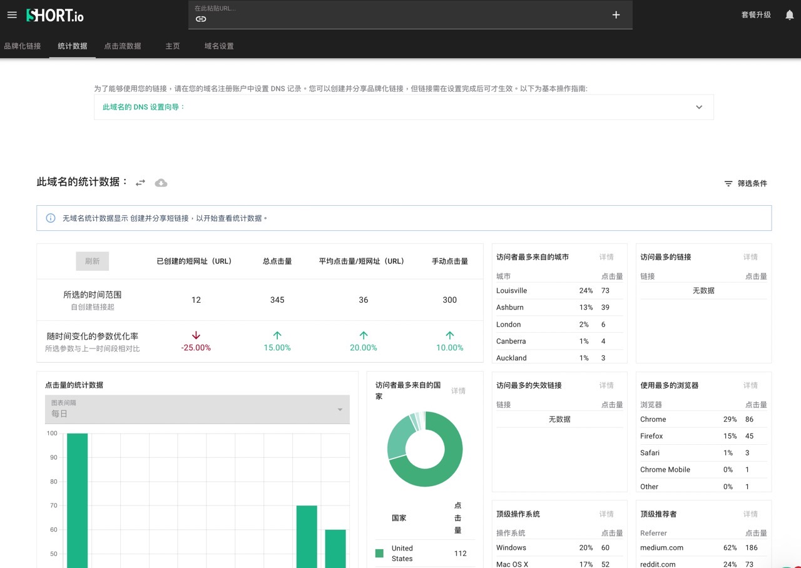Click the paste URL input field
801x568 pixels.
click(x=410, y=14)
